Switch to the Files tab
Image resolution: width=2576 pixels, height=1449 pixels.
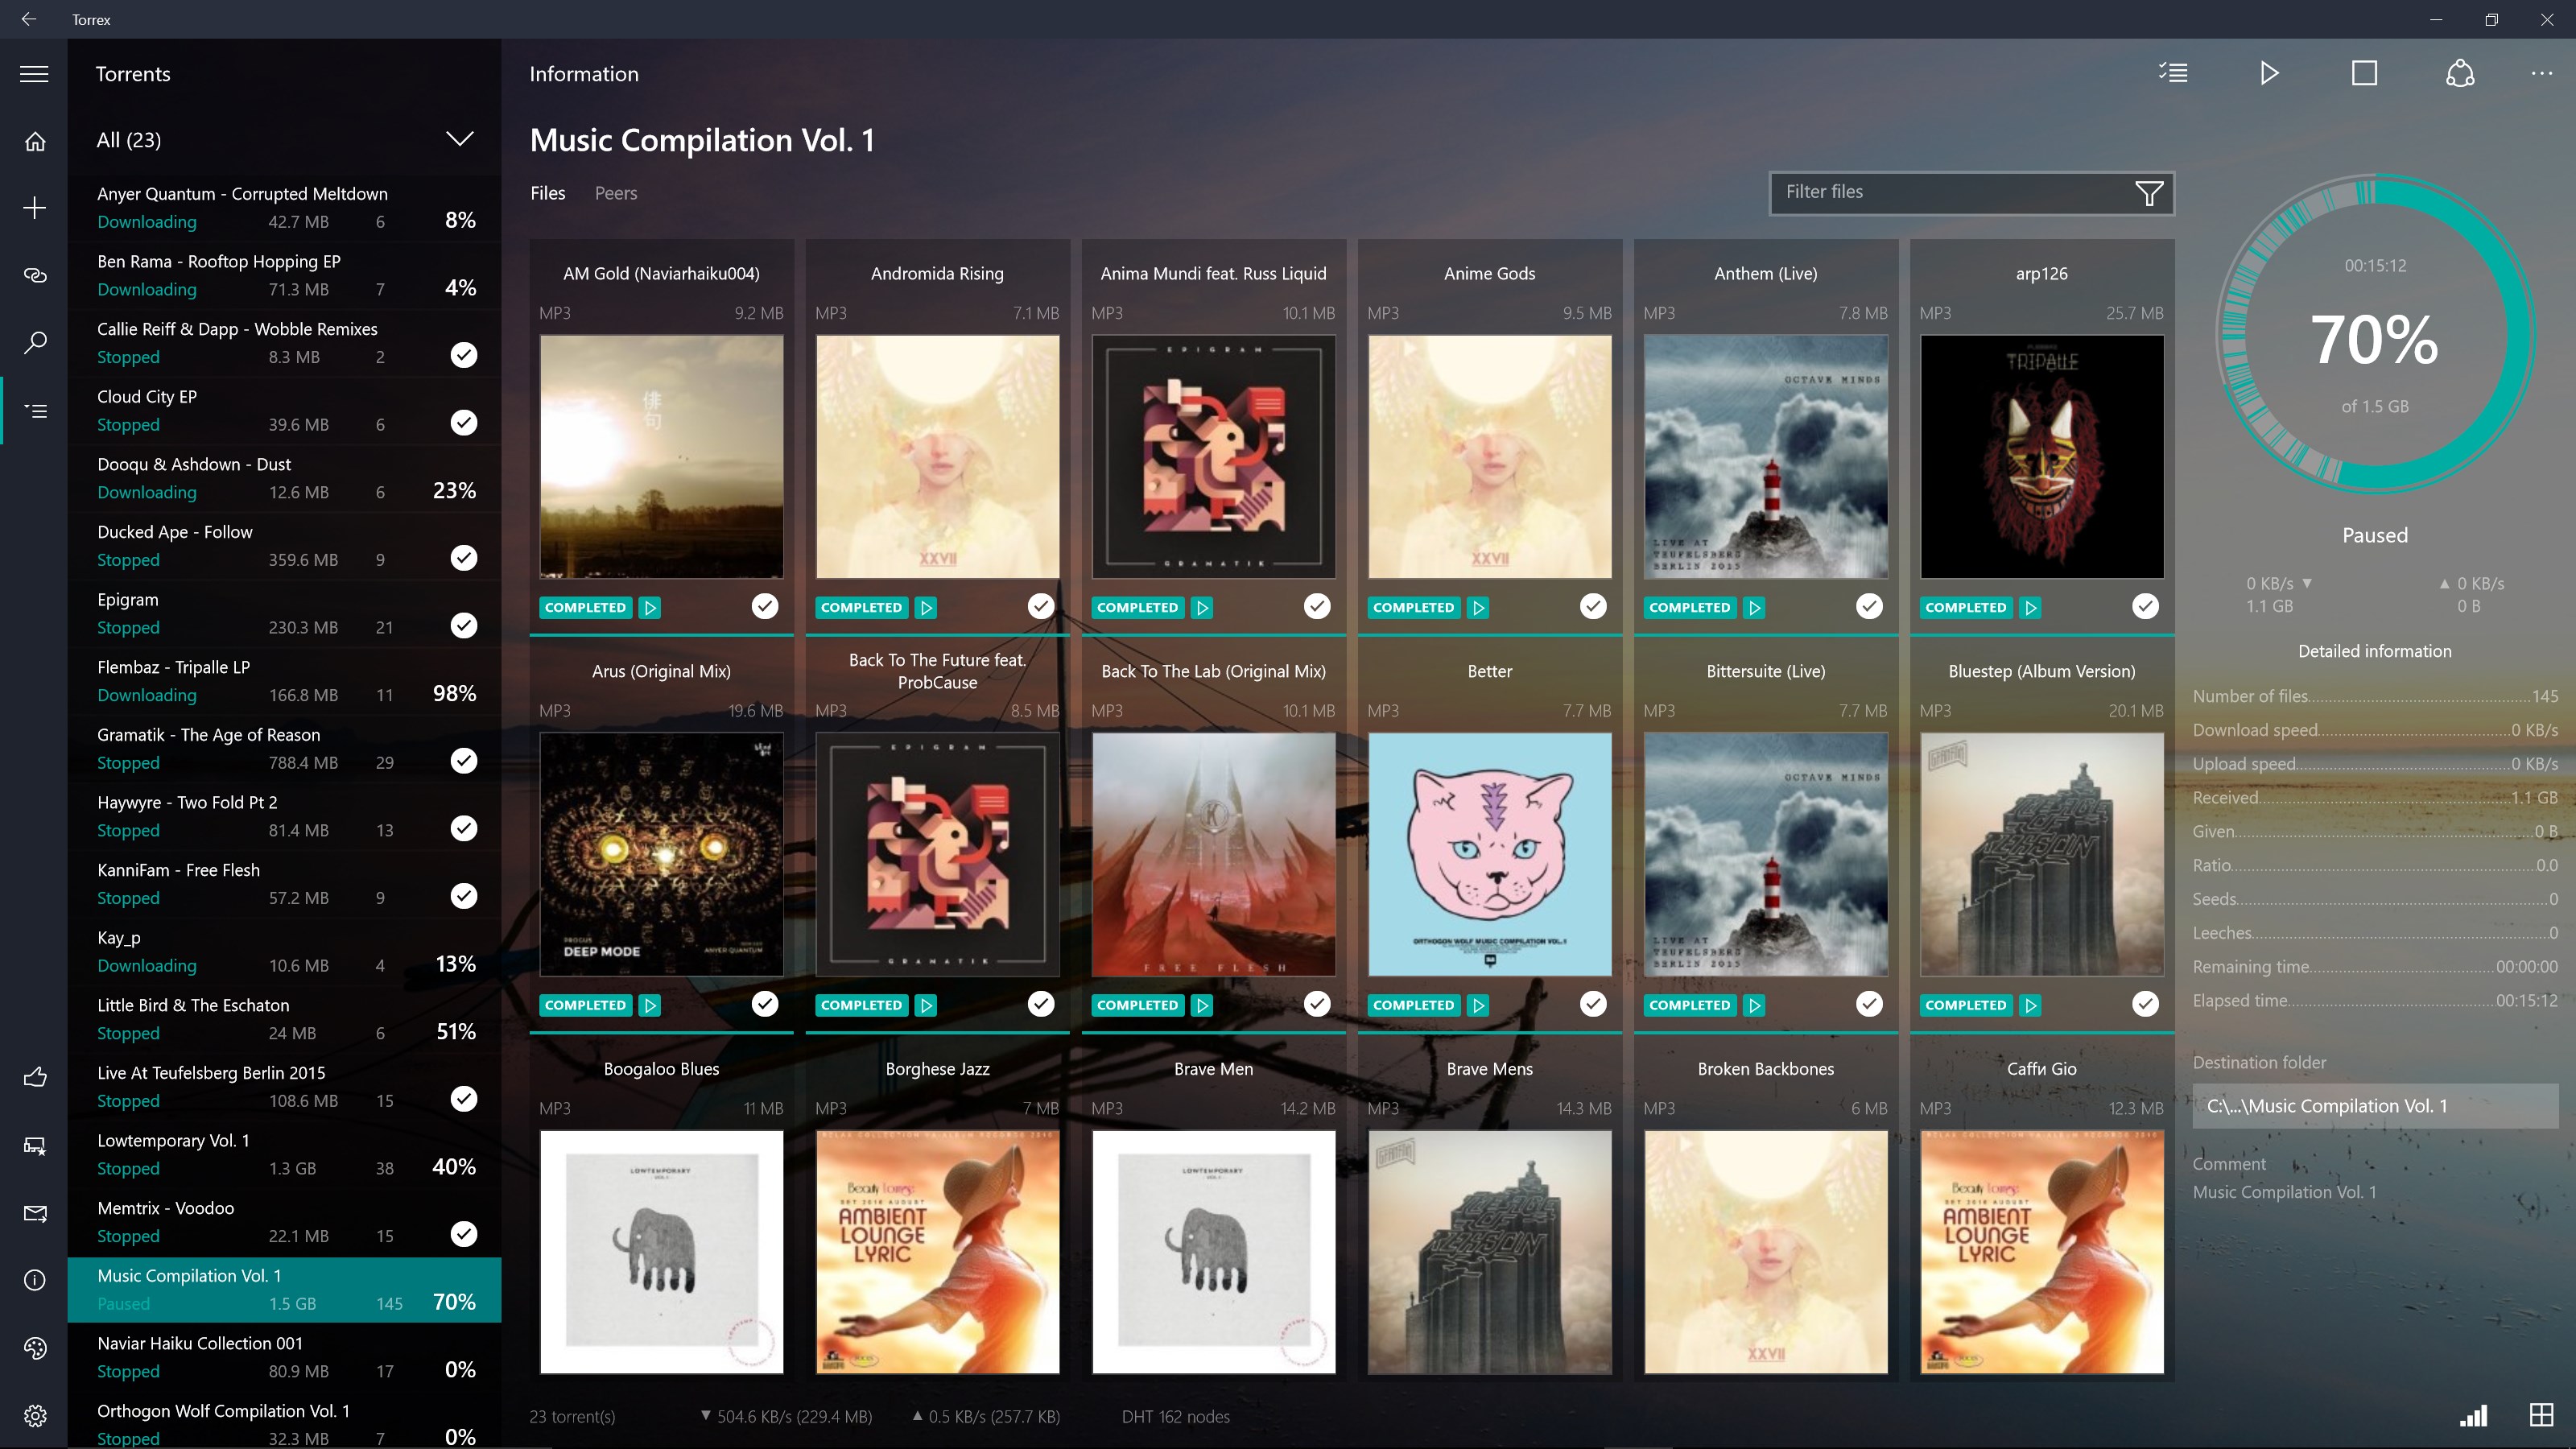pos(547,193)
